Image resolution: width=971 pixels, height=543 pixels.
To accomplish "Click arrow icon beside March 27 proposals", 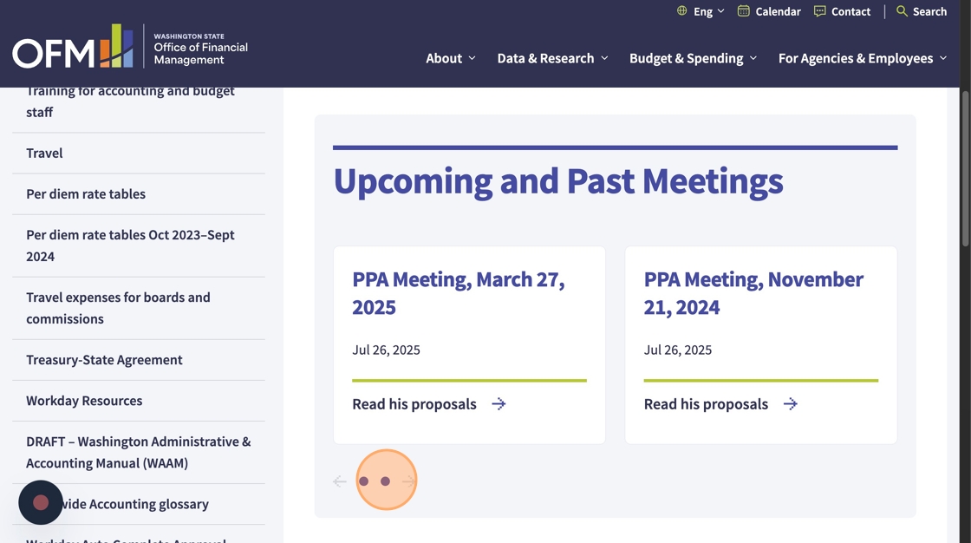I will pos(499,404).
